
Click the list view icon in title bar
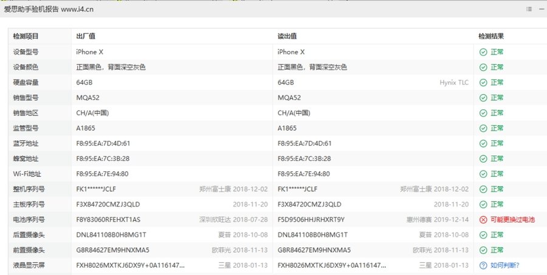529,10
